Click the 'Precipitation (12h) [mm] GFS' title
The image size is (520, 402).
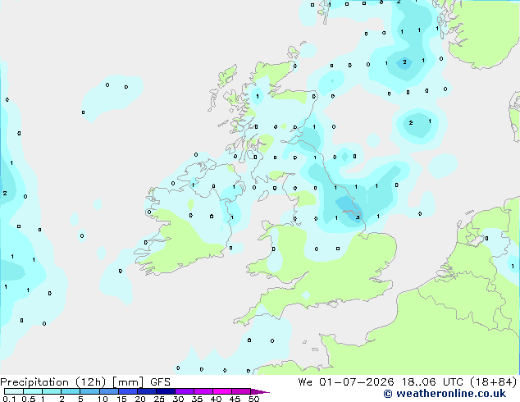(x=85, y=382)
